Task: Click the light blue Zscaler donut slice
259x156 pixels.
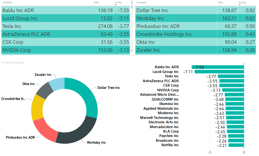Action: [x=57, y=84]
